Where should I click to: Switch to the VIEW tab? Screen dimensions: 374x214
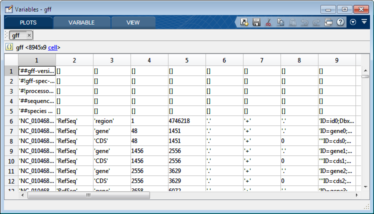click(133, 22)
